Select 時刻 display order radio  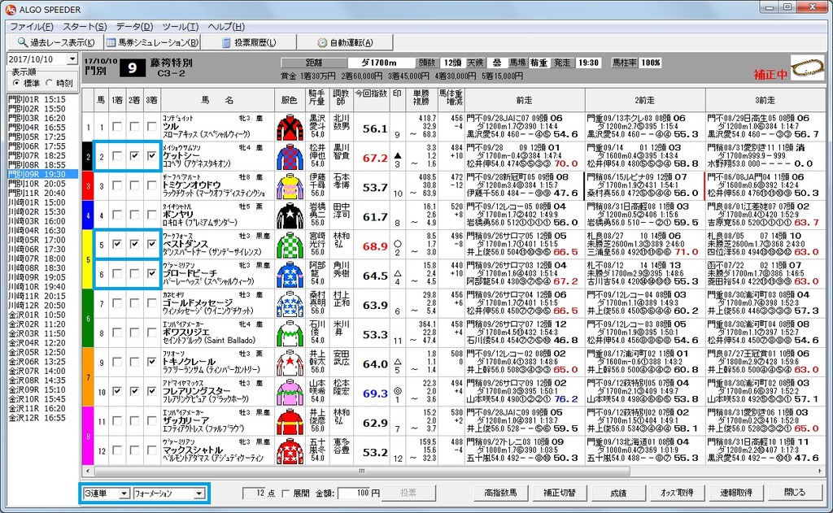click(x=50, y=83)
